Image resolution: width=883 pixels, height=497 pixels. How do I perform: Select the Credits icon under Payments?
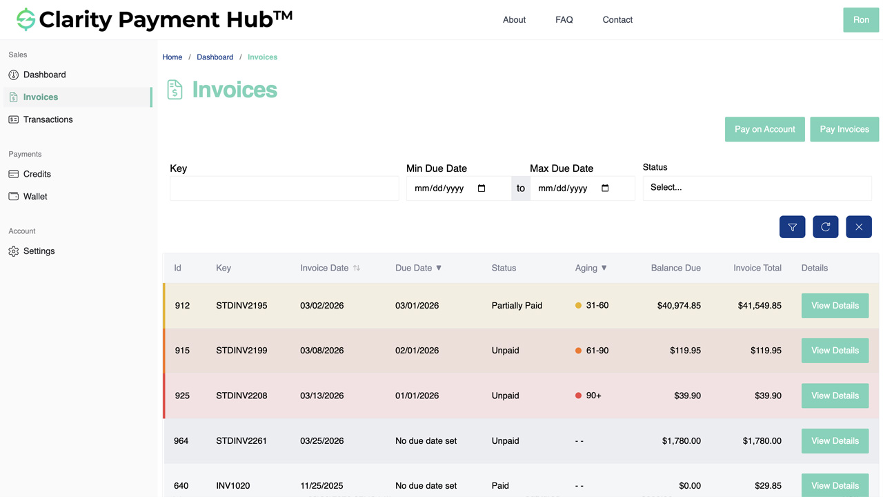13,174
